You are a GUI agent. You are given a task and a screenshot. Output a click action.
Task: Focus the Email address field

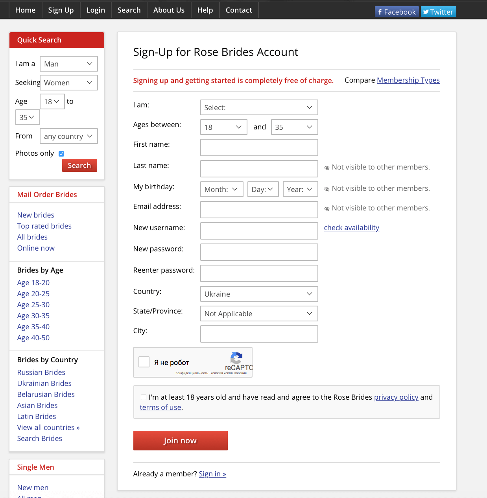(x=259, y=210)
